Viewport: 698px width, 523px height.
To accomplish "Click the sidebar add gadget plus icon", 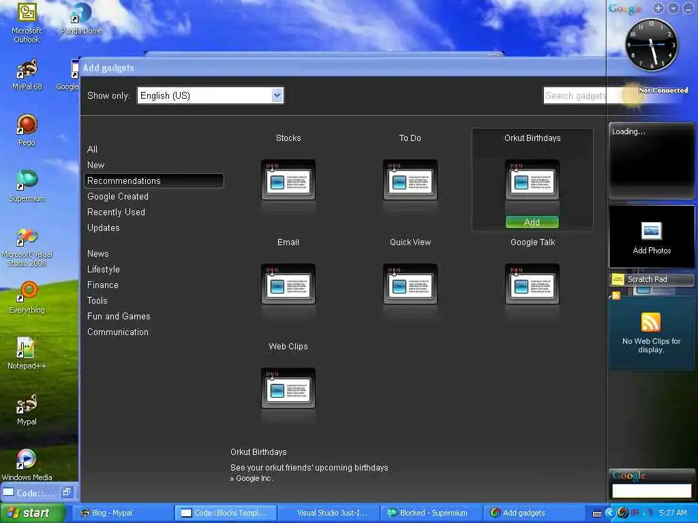I will click(658, 8).
